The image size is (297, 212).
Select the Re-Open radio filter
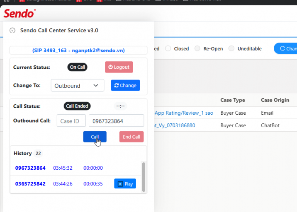click(197, 48)
